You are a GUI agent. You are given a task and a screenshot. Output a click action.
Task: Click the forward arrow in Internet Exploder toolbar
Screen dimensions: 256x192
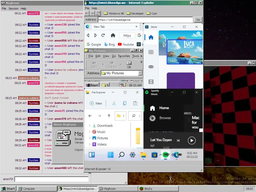pos(92,13)
